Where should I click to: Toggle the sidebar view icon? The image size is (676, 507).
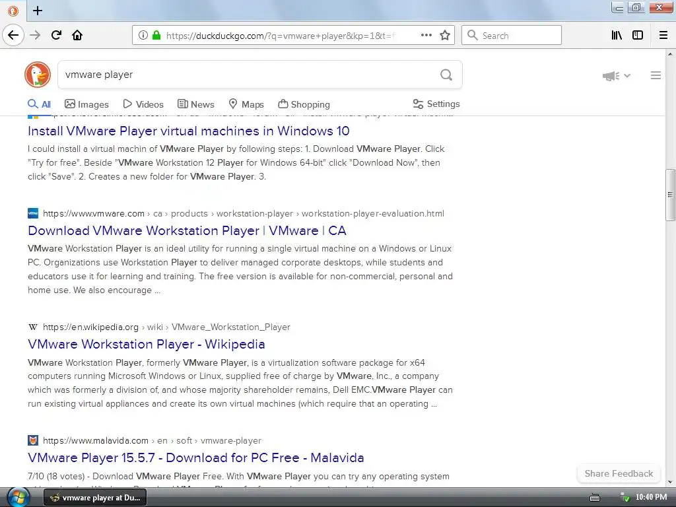[638, 35]
